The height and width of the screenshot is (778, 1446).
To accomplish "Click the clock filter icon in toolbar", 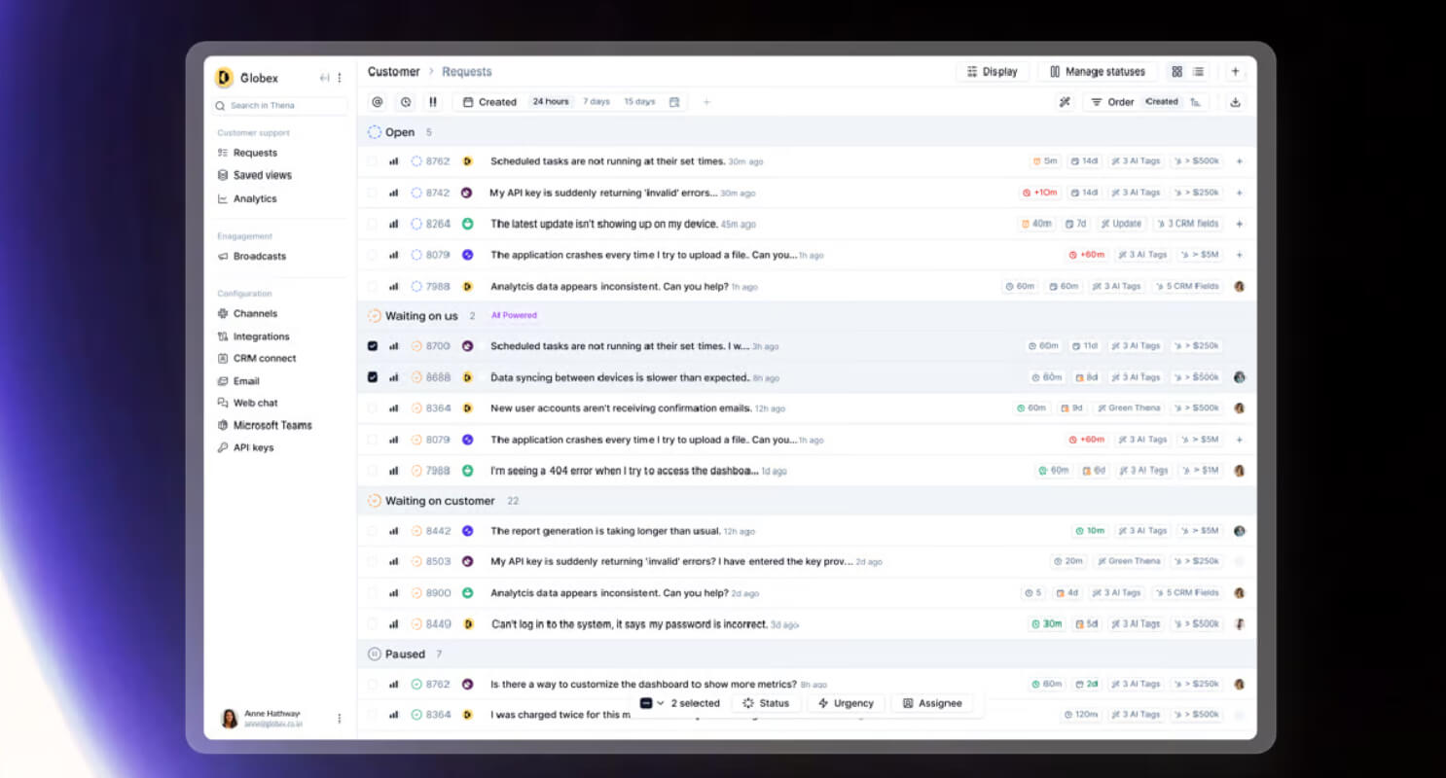I will coord(406,102).
